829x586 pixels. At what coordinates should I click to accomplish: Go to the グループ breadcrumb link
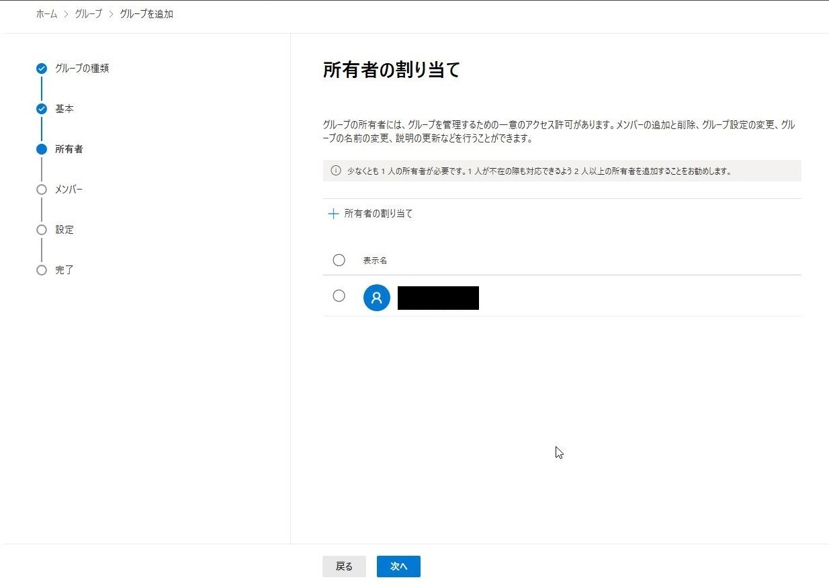click(88, 14)
